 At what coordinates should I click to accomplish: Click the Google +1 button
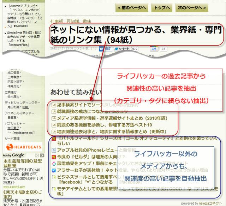coord(154,49)
